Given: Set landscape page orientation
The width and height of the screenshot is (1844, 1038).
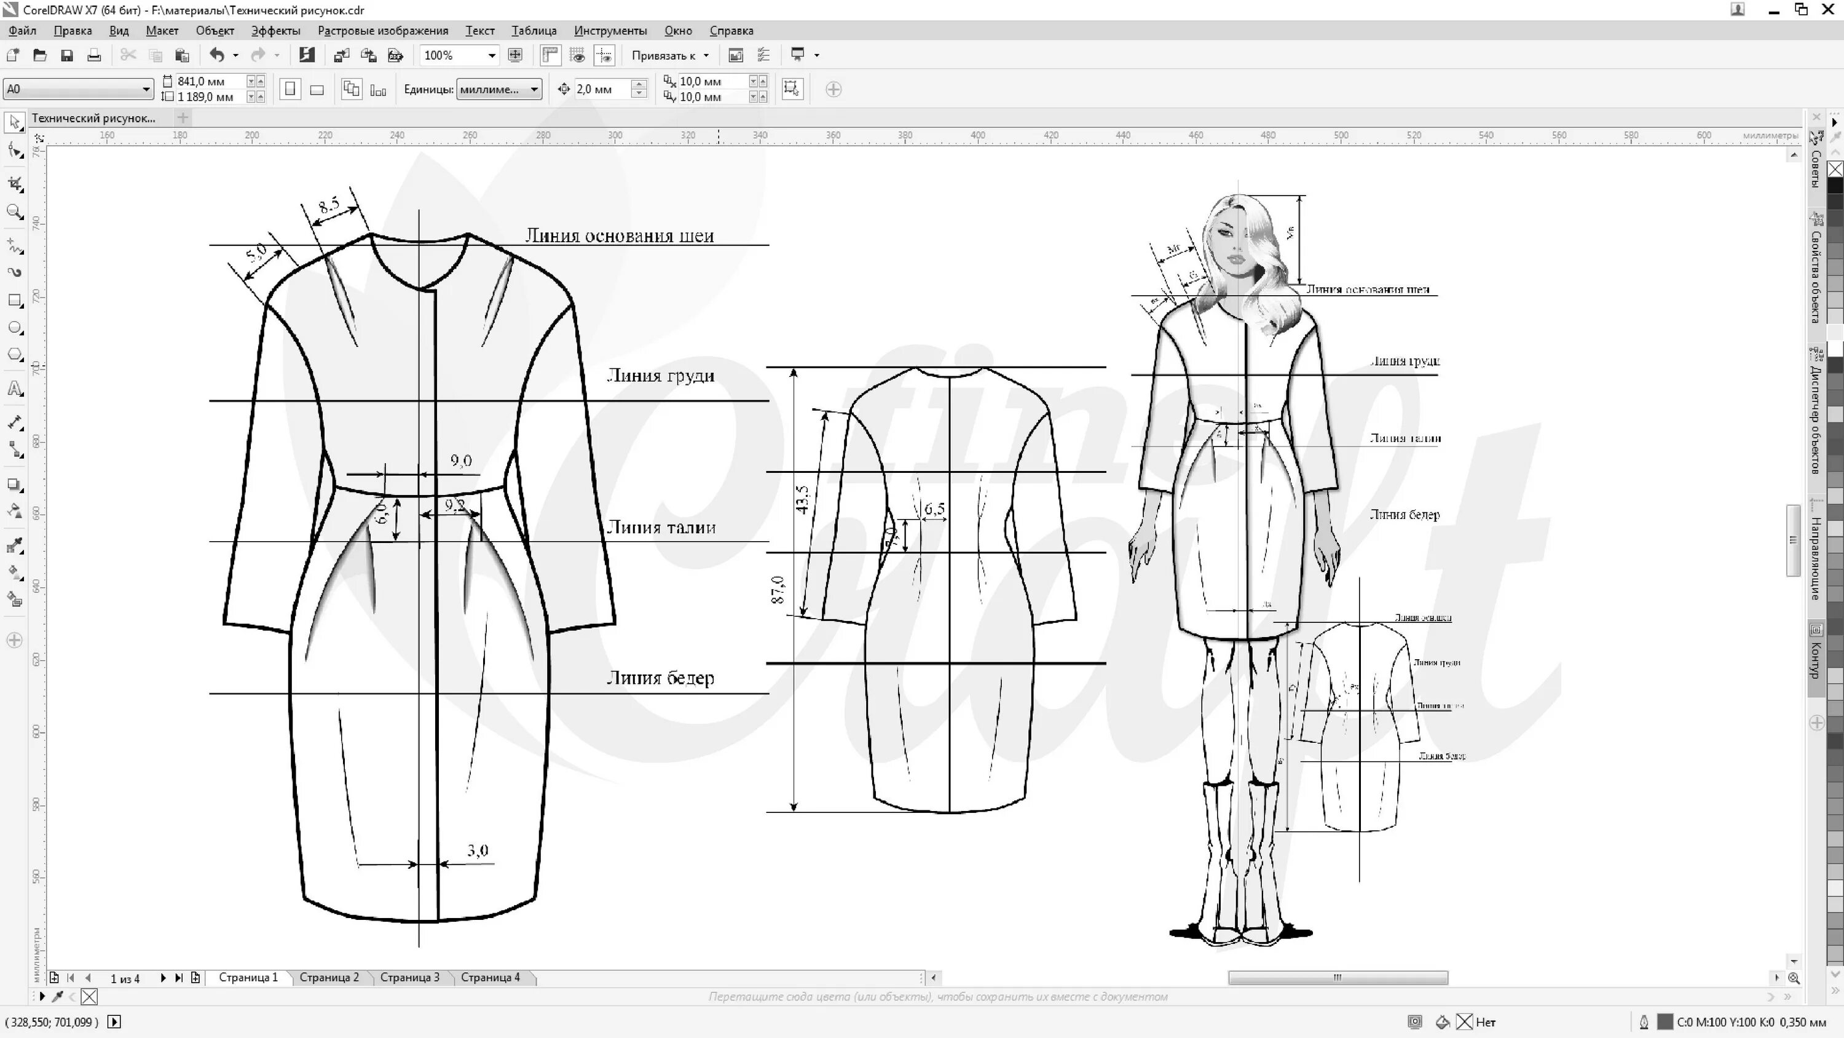Looking at the screenshot, I should [317, 90].
